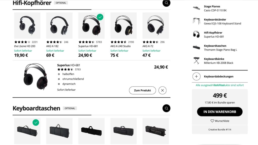This screenshot has width=258, height=145.
Task: Select AKG K-182 headphone thumbnail
Action: click(59, 25)
